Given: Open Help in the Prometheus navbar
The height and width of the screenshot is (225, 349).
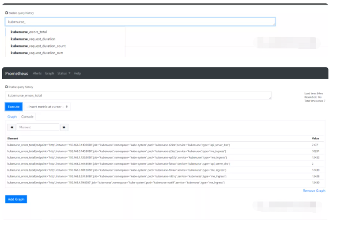Looking at the screenshot, I should click(77, 73).
